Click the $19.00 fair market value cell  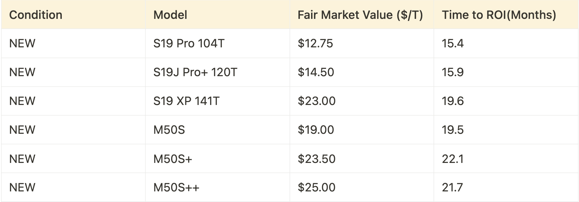pyautogui.click(x=362, y=130)
